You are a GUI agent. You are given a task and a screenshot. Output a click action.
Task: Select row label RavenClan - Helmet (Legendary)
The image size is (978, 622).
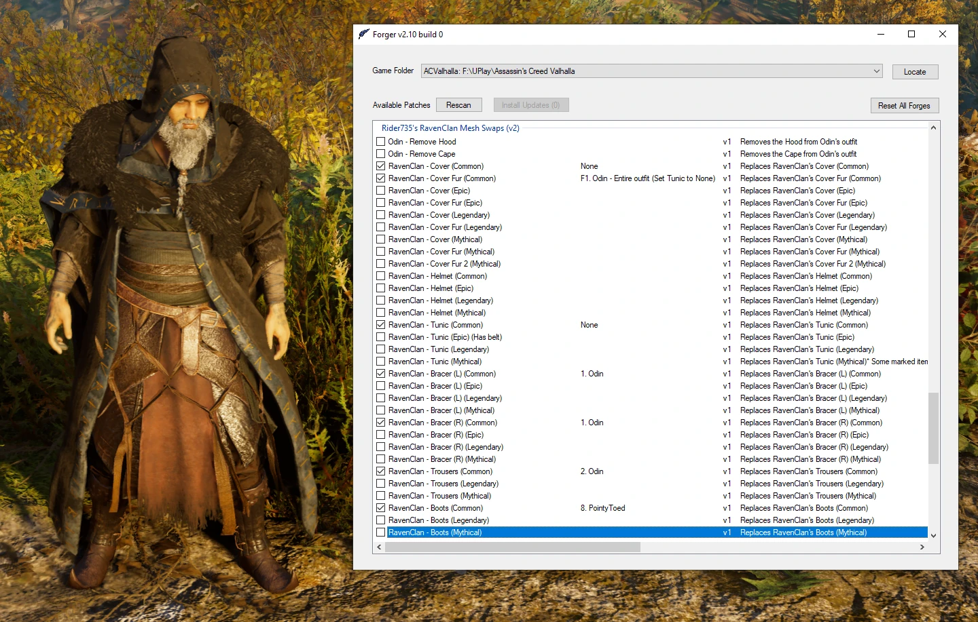coord(441,300)
